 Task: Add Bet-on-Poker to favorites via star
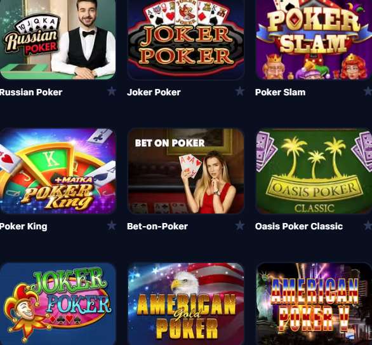tap(239, 226)
